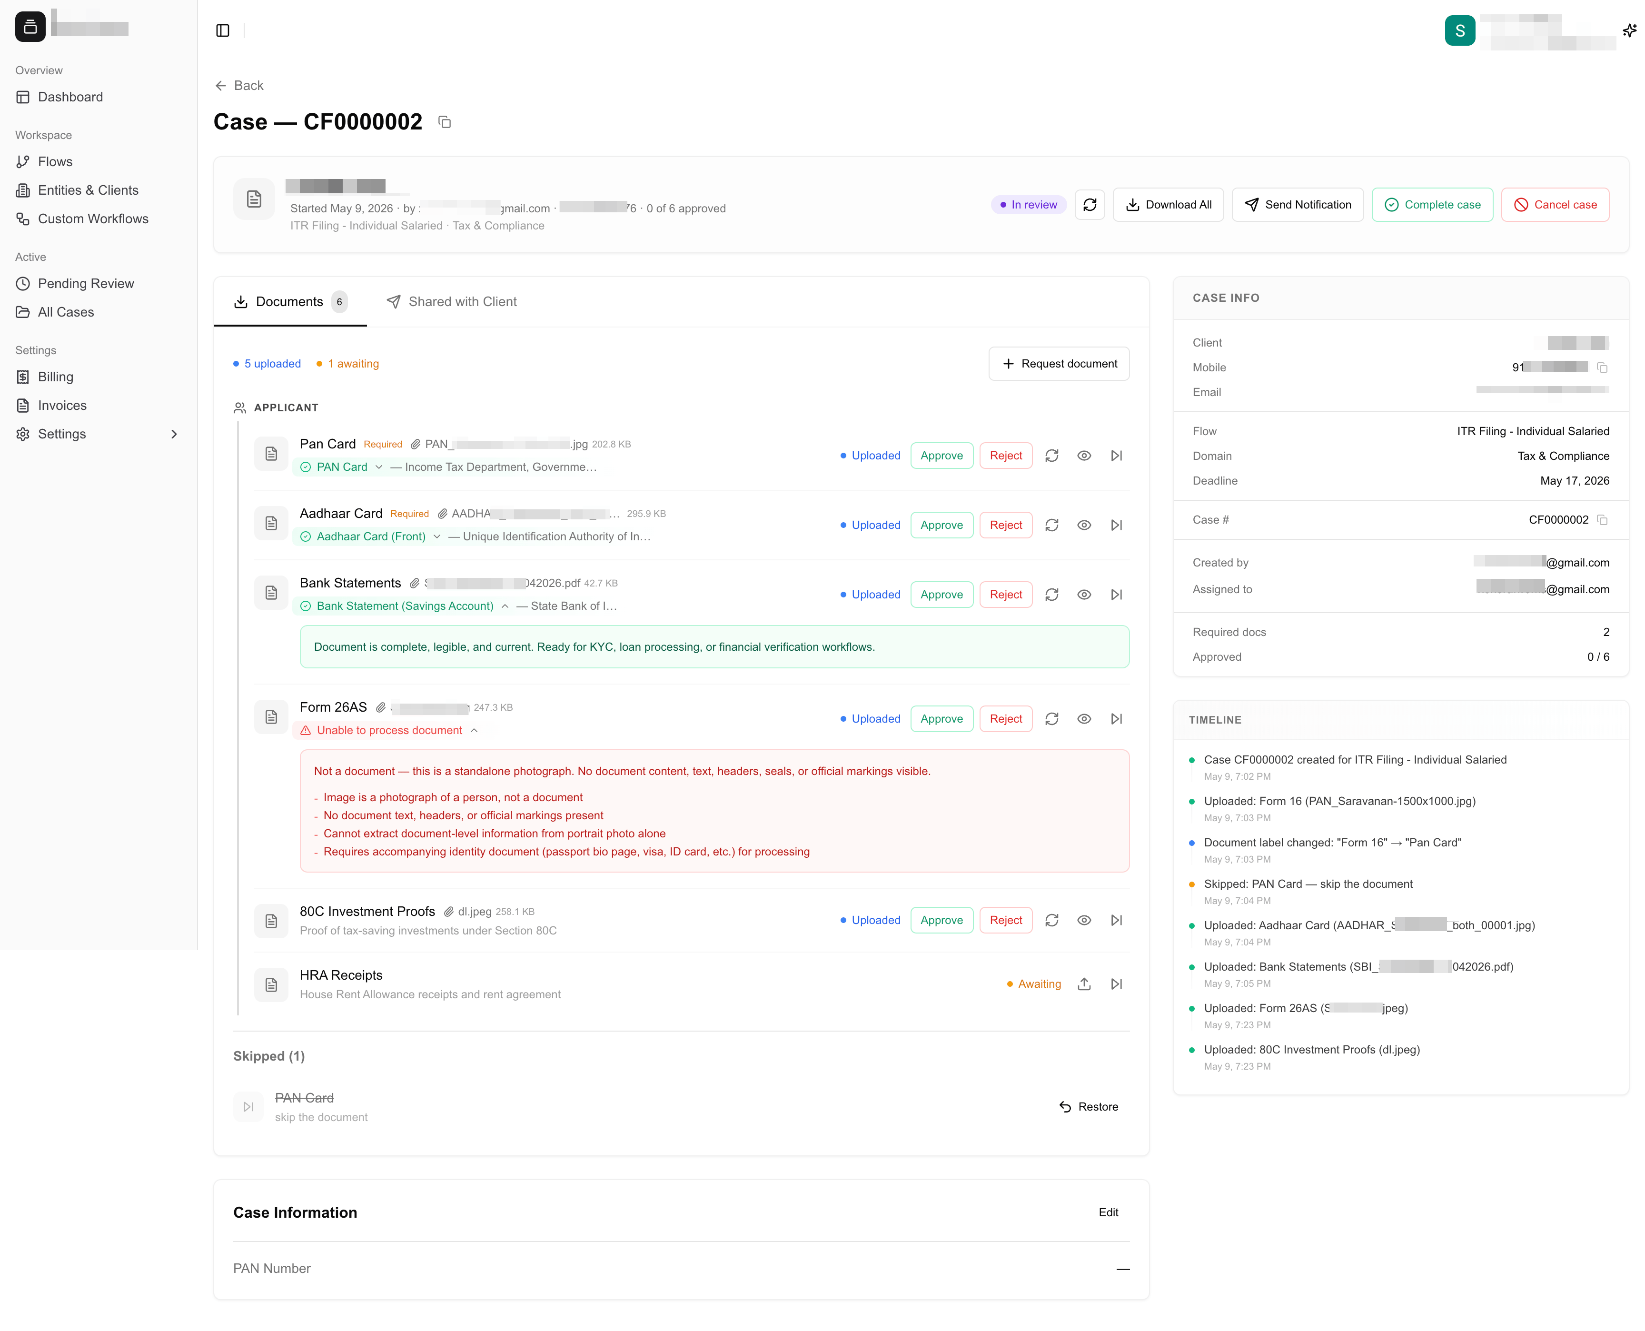Preview the Pan Card document
1645x1331 pixels.
click(x=1084, y=456)
